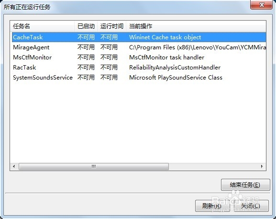
Task: Click 'MsCtfMonitor task handler' text
Action: [166, 58]
